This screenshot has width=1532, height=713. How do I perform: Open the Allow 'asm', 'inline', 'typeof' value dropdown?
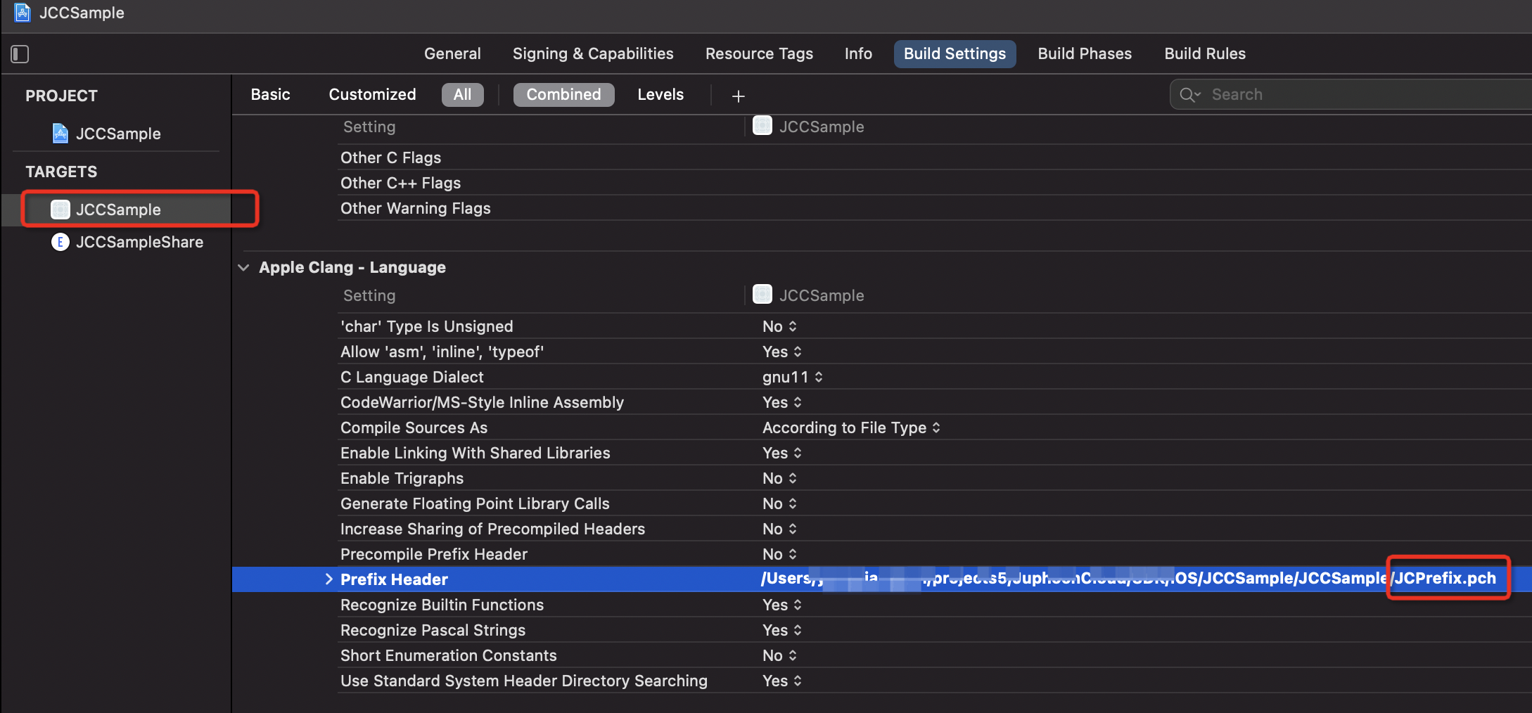coord(781,352)
